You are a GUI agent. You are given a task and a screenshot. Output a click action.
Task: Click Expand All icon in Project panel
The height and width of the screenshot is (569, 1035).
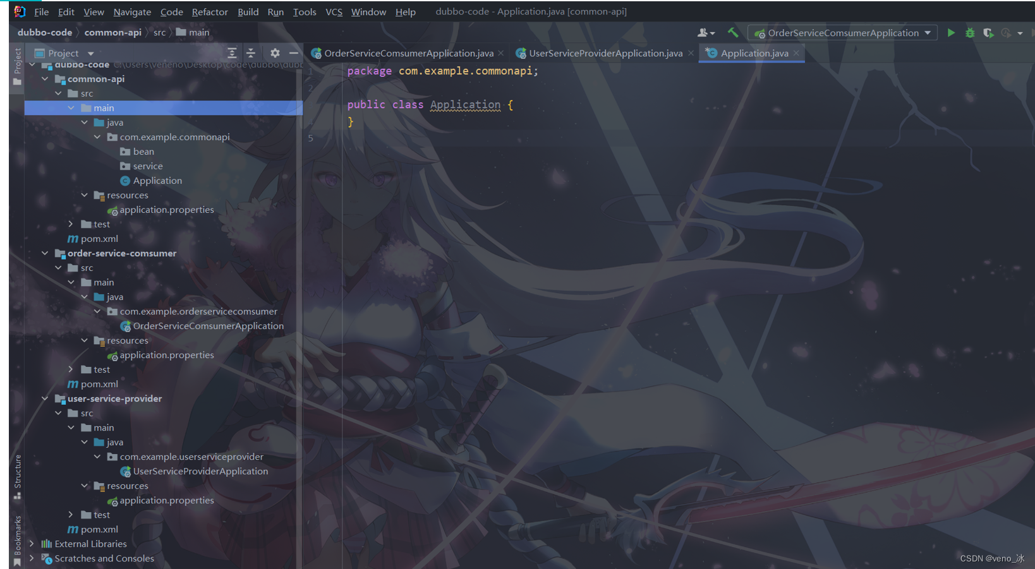[x=232, y=53]
